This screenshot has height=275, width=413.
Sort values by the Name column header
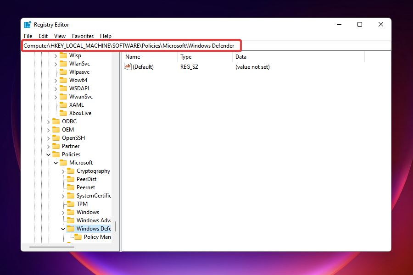tap(133, 56)
